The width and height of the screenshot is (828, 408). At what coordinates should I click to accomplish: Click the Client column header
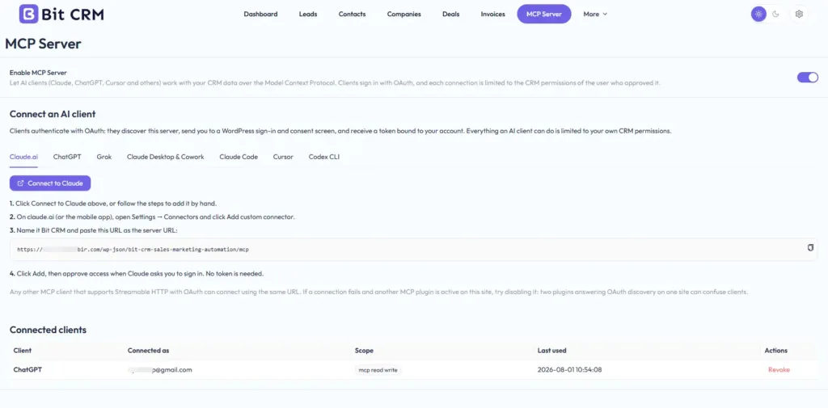(22, 351)
